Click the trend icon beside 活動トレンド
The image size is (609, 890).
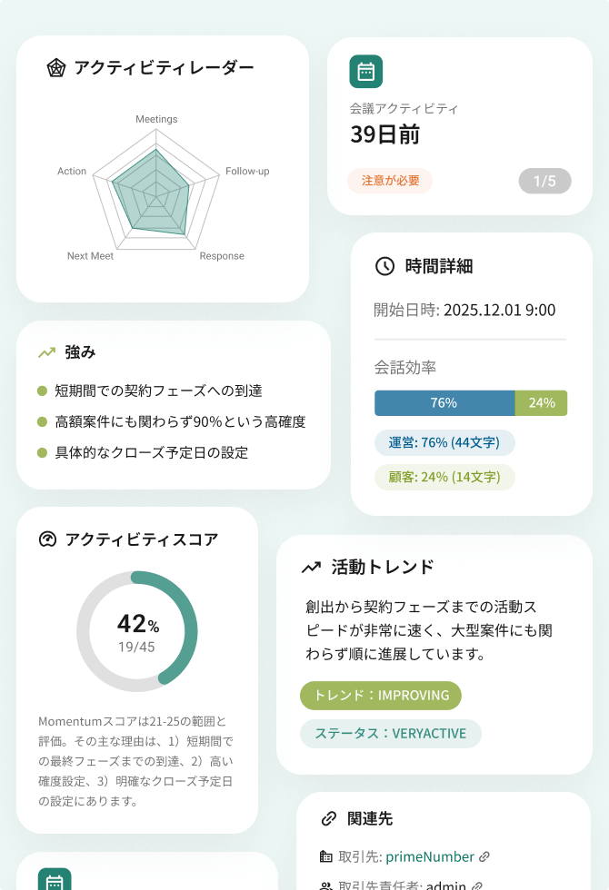311,568
